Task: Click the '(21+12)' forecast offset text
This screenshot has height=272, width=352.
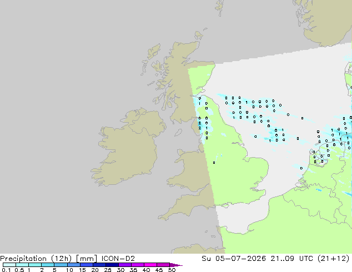Action: (x=333, y=259)
